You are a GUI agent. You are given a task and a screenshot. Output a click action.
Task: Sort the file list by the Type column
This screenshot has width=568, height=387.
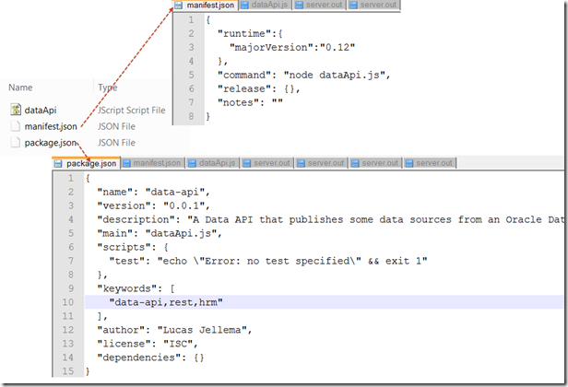pos(108,88)
